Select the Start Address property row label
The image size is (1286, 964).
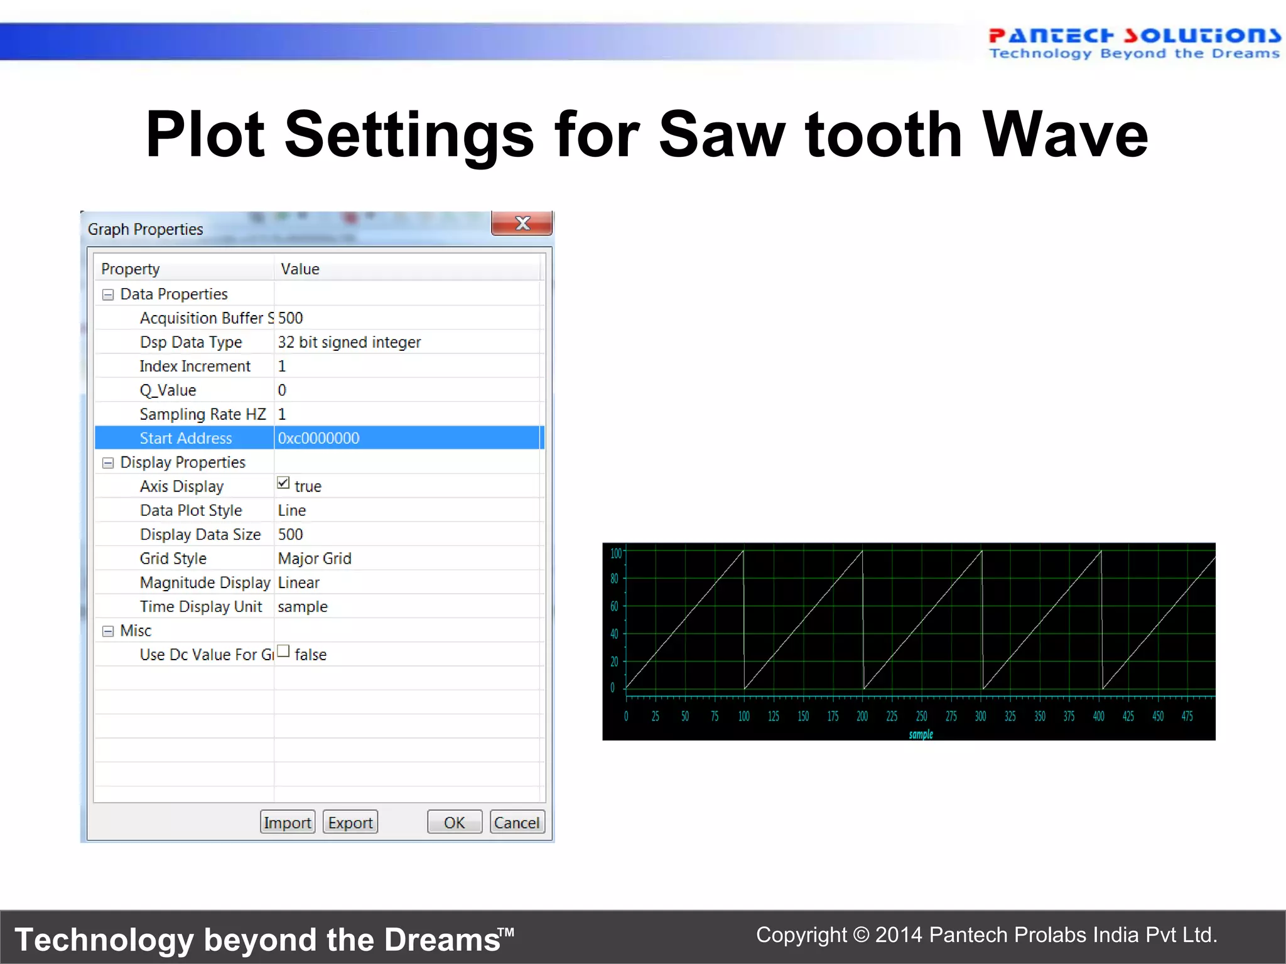pos(186,438)
